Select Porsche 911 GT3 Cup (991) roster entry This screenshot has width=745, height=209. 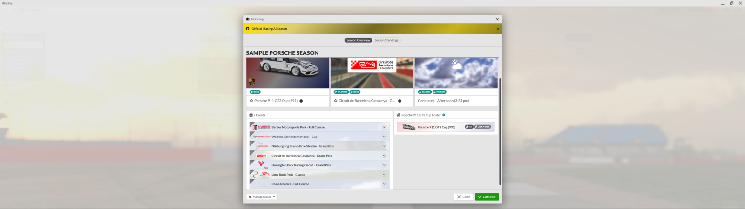[446, 127]
